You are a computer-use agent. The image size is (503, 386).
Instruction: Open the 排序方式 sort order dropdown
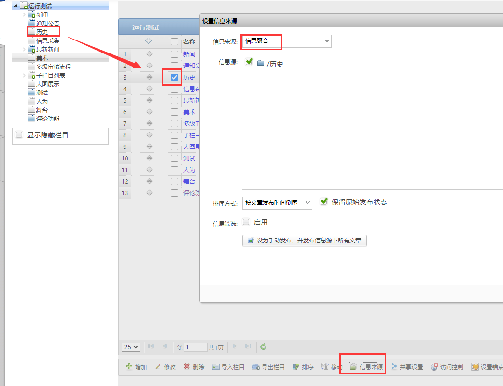click(x=278, y=203)
